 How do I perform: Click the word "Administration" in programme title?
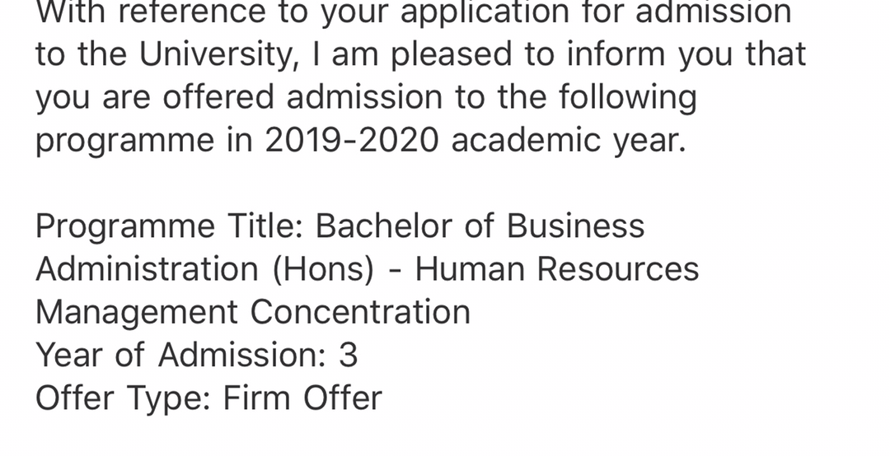(x=148, y=269)
